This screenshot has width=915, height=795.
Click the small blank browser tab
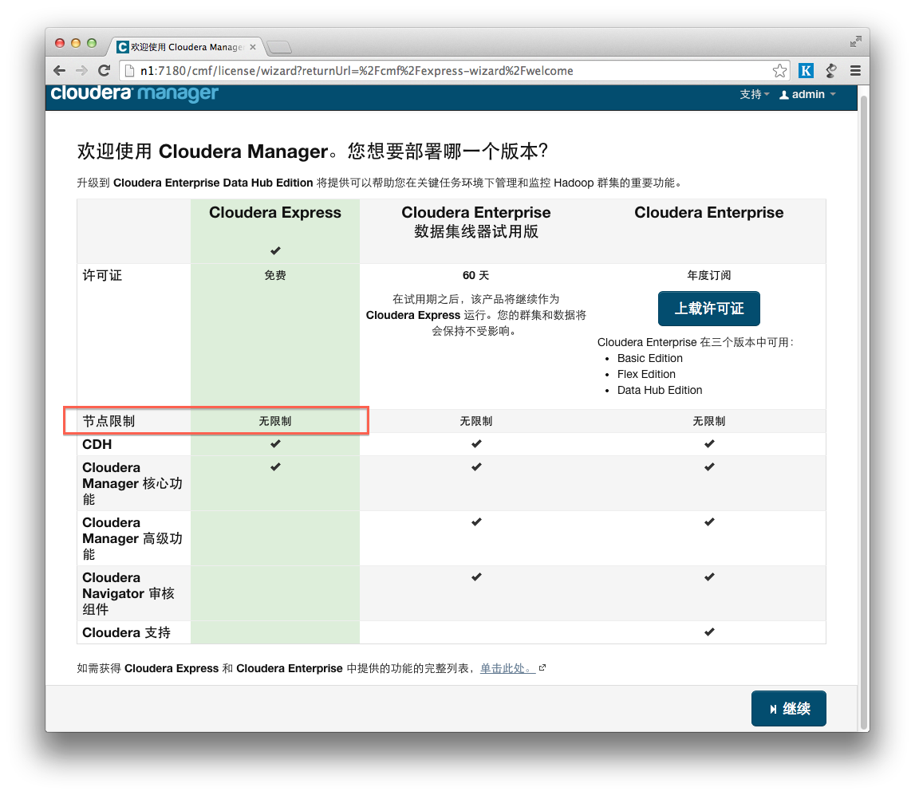(x=279, y=46)
